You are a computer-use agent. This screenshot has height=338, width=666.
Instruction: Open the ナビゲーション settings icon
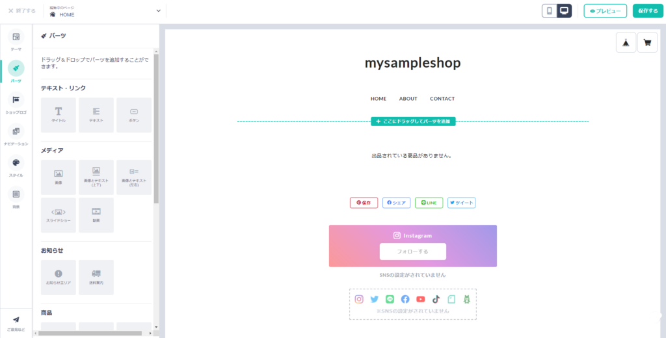[x=16, y=135]
